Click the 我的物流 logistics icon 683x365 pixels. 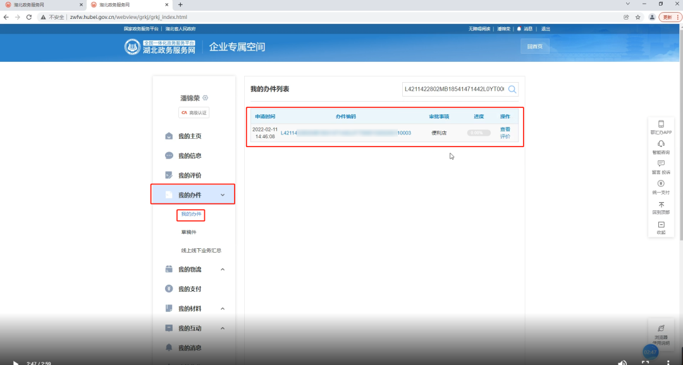(169, 269)
